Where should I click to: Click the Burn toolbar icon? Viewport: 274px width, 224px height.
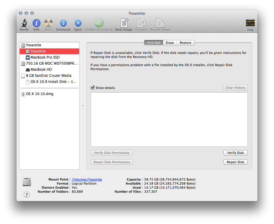[x=48, y=23]
